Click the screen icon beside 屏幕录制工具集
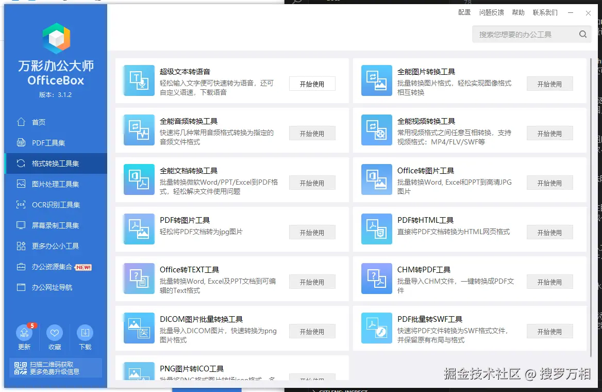 click(21, 225)
